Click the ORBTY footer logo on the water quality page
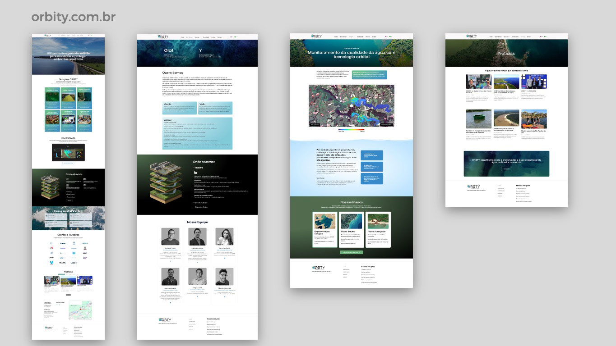This screenshot has height=346, width=616. point(318,268)
